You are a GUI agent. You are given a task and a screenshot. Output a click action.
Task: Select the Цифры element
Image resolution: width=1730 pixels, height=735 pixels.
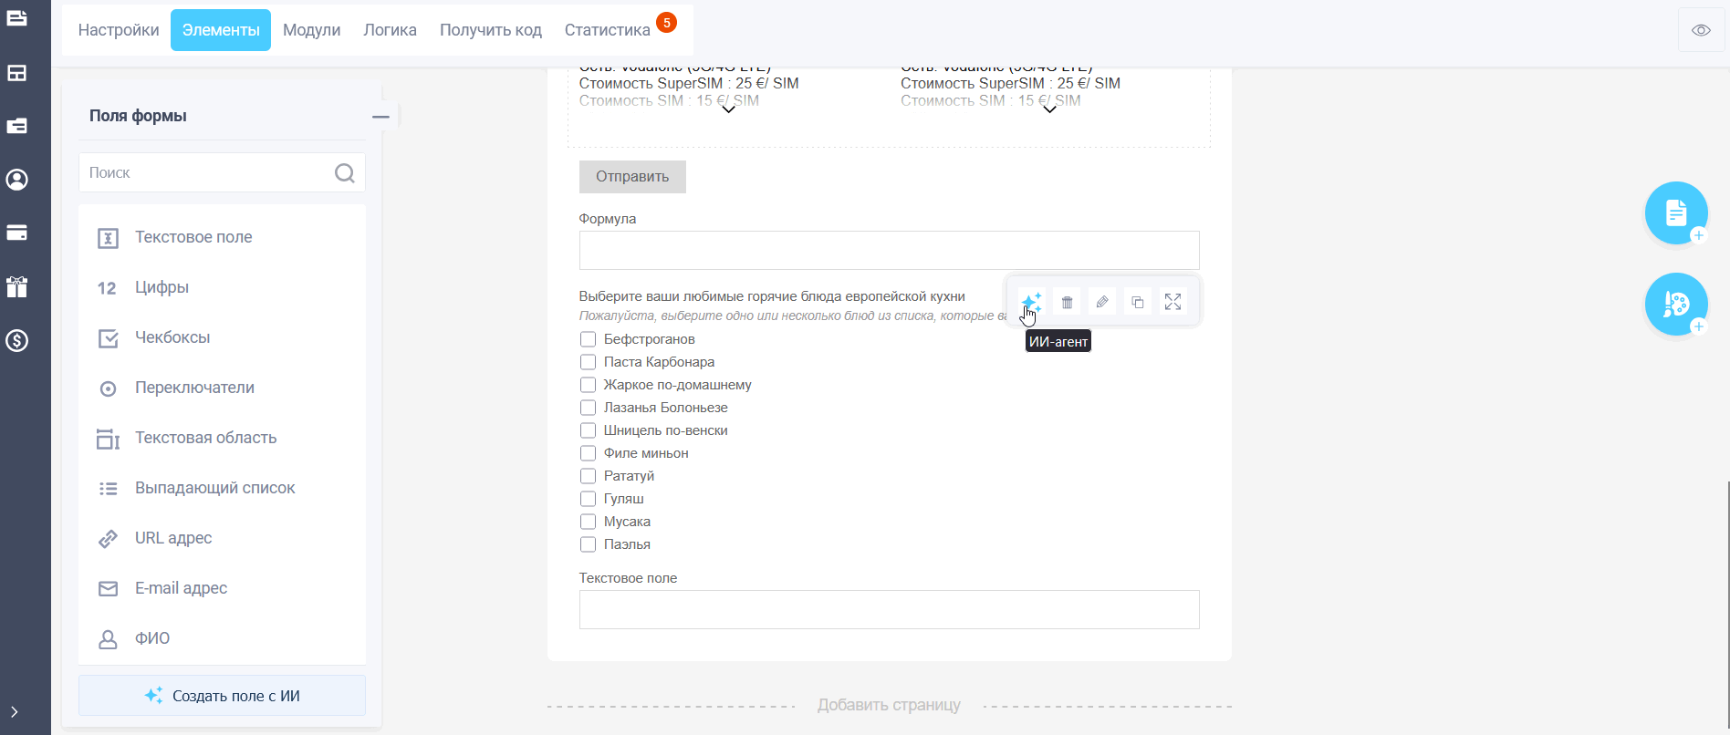222,287
